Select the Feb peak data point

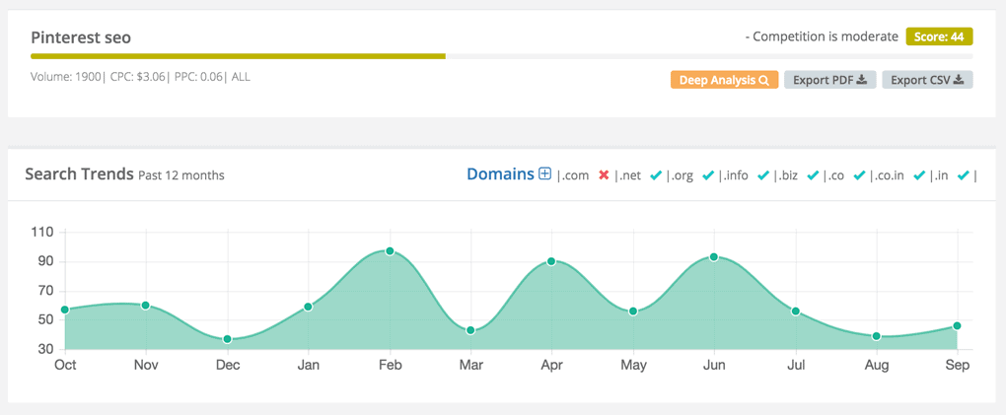tap(390, 250)
